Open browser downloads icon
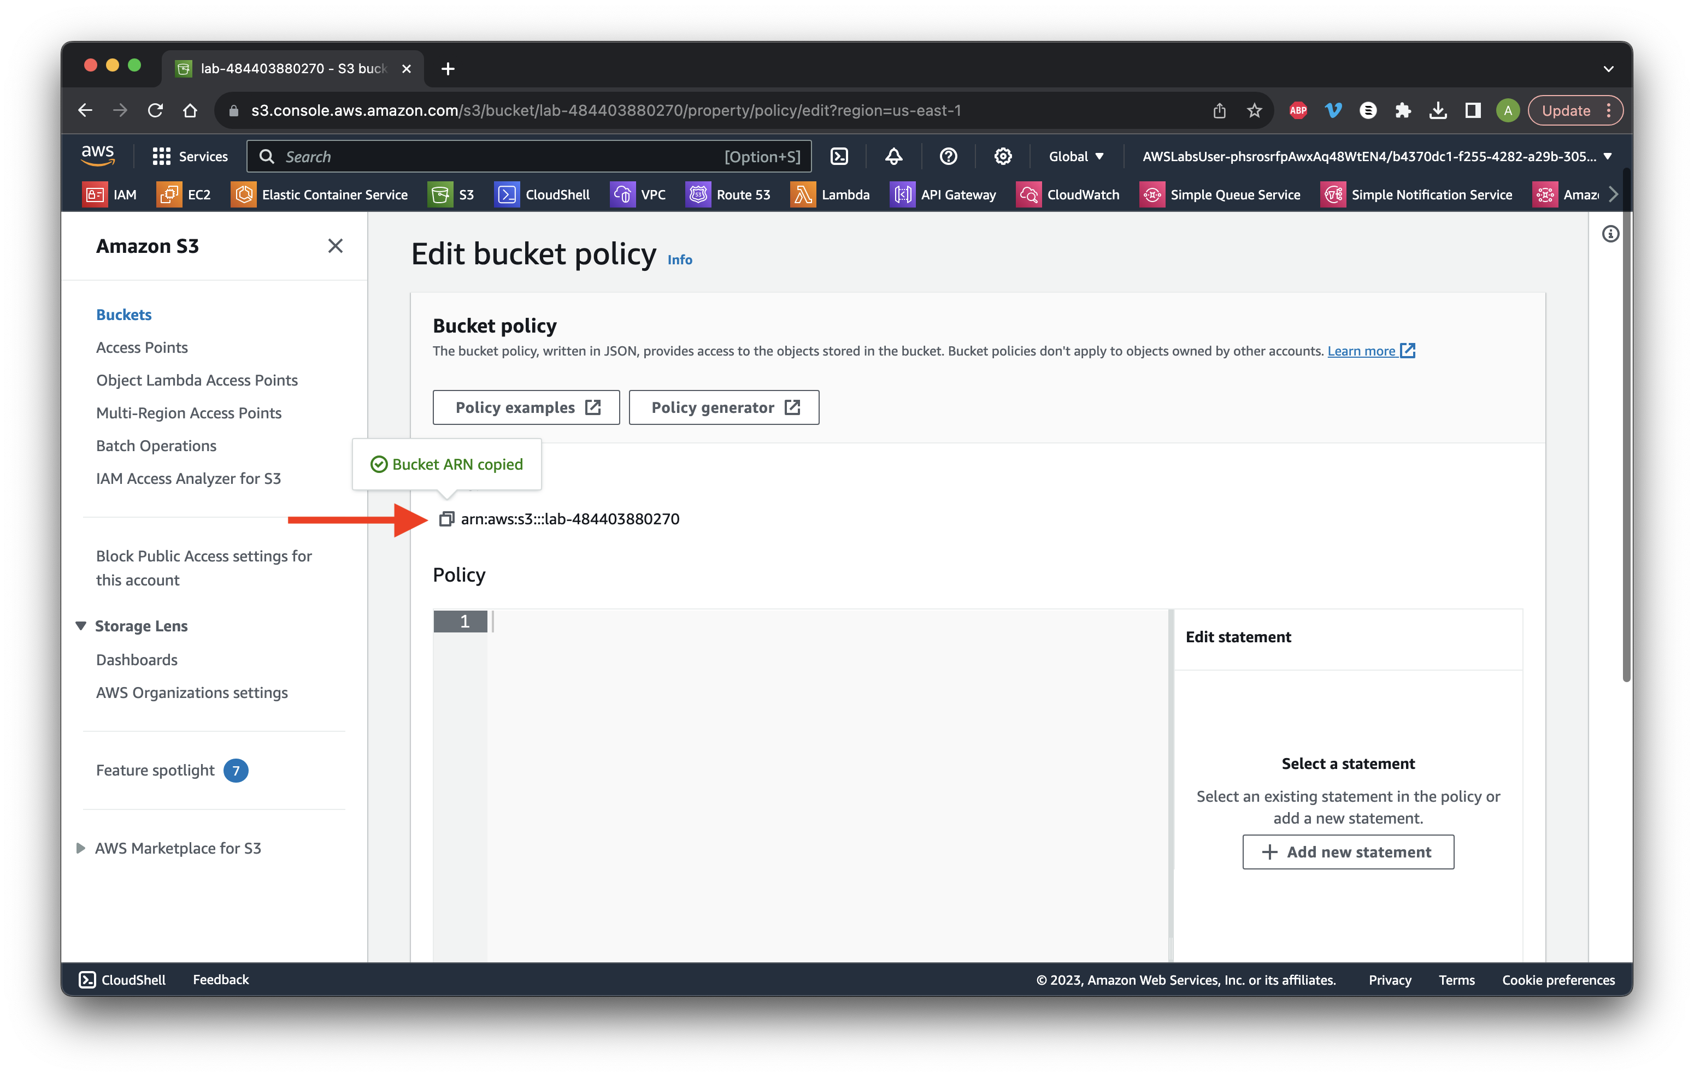The image size is (1694, 1077). point(1438,110)
